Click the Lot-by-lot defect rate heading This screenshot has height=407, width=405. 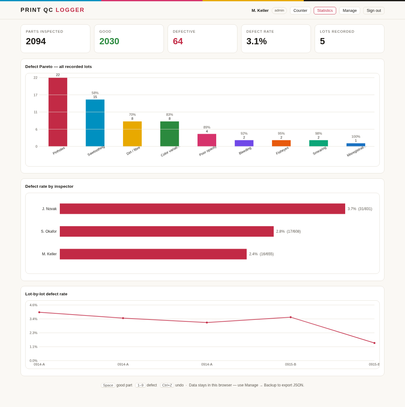click(46, 294)
